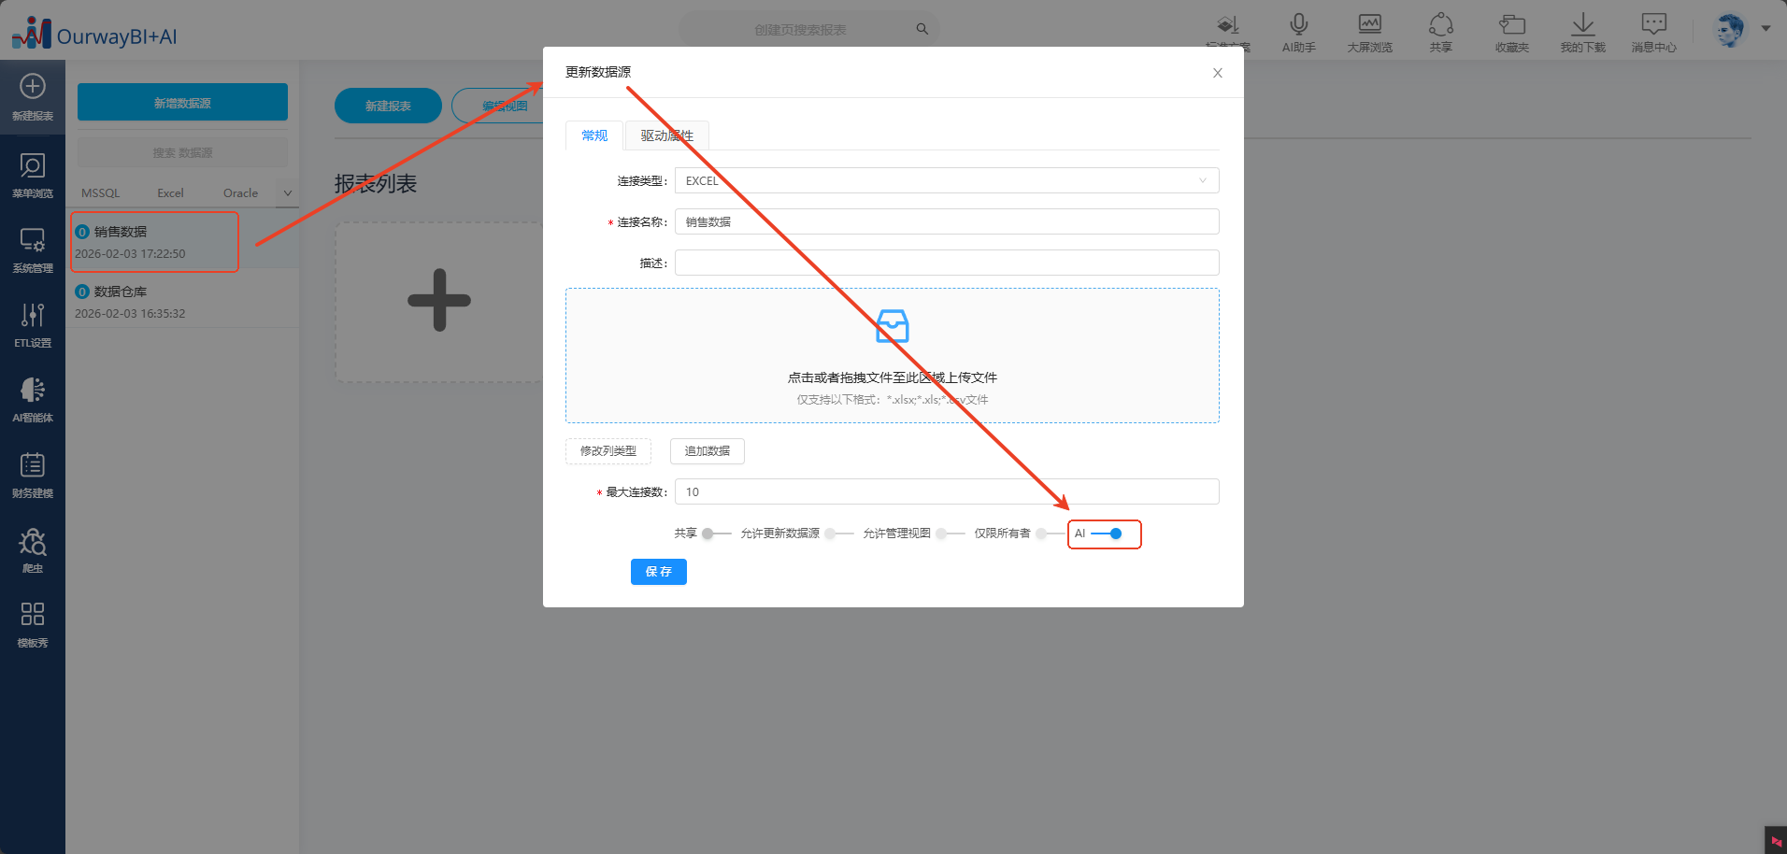1787x854 pixels.
Task: Open 新建报表 in the left sidebar
Action: coord(33,97)
